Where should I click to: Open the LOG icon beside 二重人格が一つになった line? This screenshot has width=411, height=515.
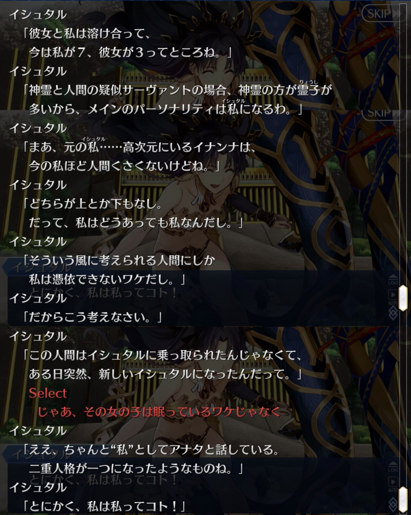393,467
